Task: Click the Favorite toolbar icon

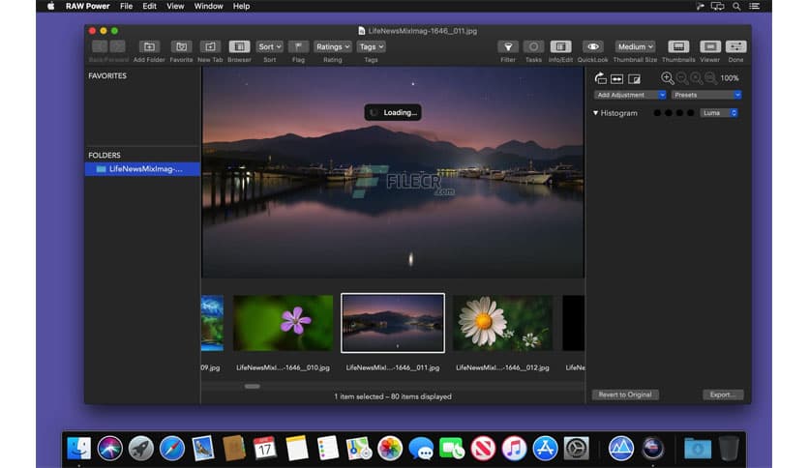Action: (181, 46)
